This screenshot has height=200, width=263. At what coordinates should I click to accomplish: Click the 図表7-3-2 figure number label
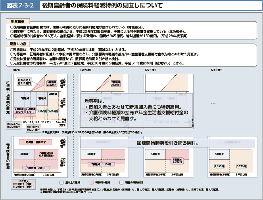[x=19, y=6]
